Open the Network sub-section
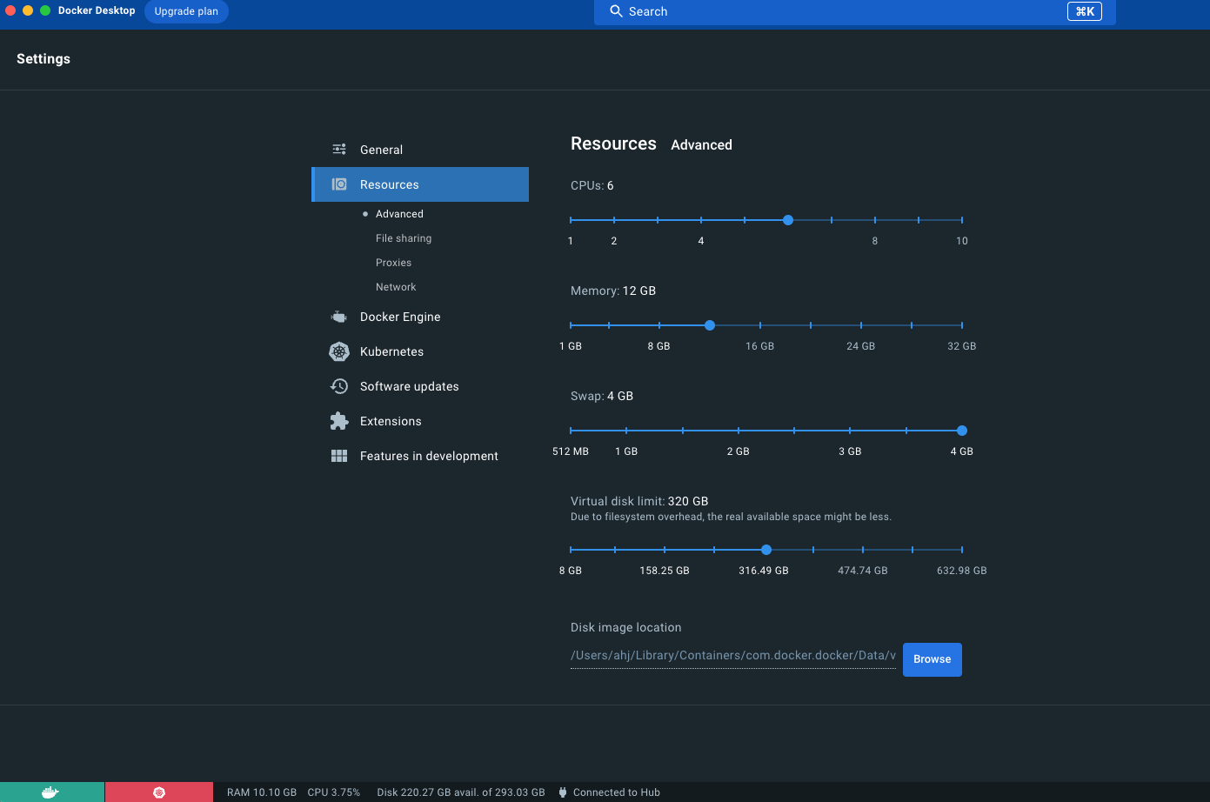The width and height of the screenshot is (1210, 802). pos(396,287)
